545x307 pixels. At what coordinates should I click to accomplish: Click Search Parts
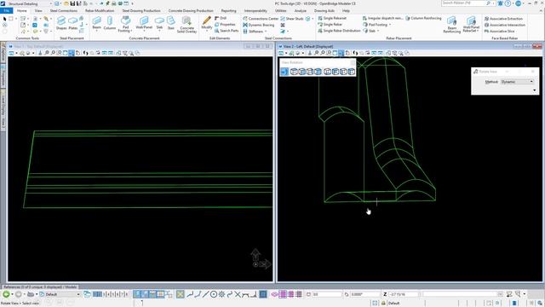point(227,31)
